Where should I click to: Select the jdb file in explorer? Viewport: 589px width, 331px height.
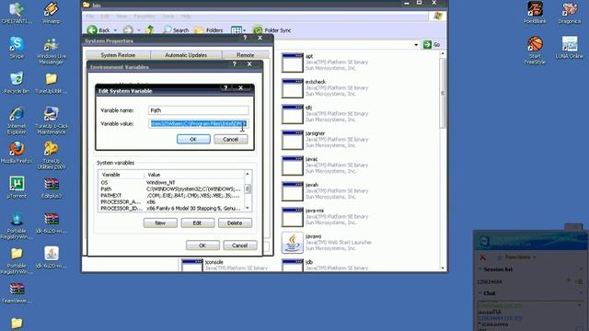point(293,265)
